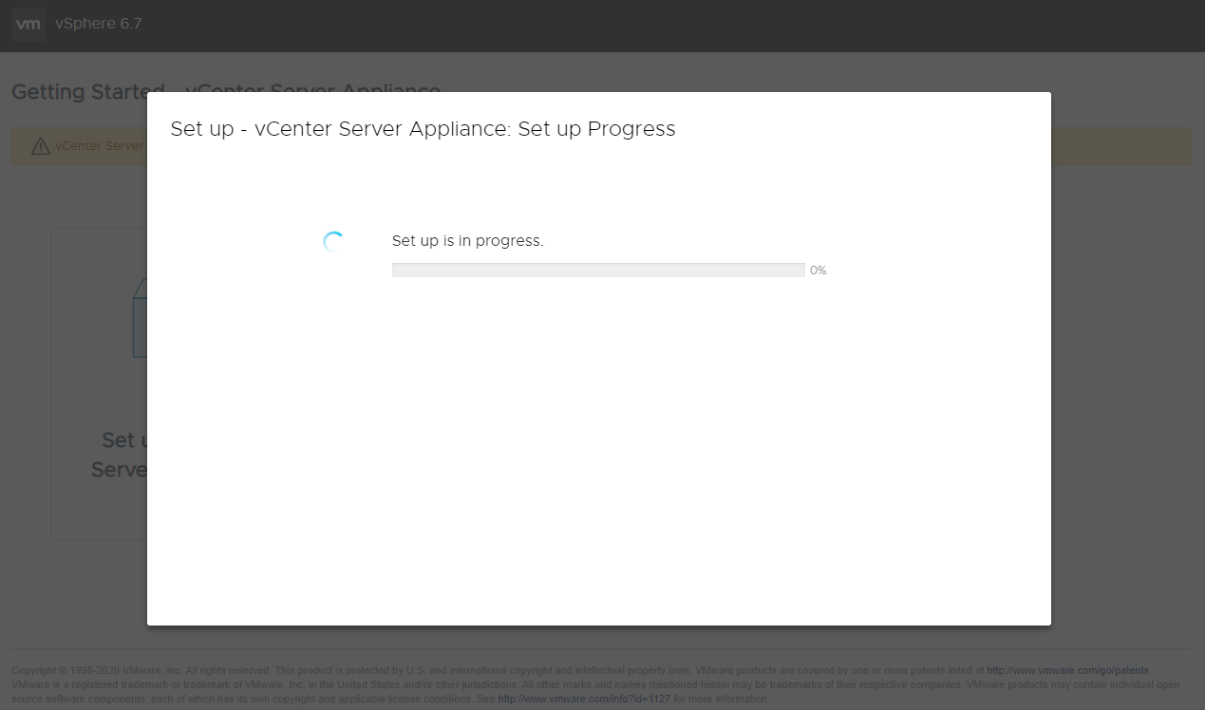This screenshot has width=1205, height=710.
Task: Click the appliance box icon on the card
Action: (x=140, y=318)
